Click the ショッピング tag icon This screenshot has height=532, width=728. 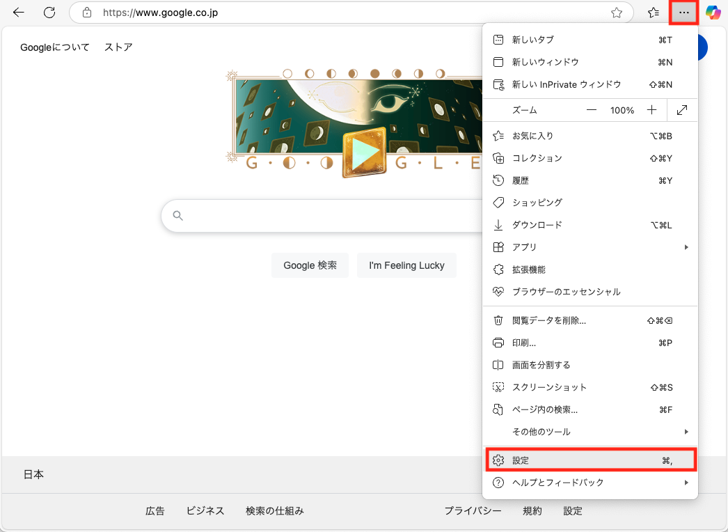[498, 203]
